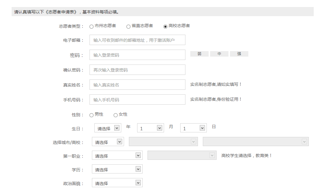Open the 第一职业 category dropdown

117,156
